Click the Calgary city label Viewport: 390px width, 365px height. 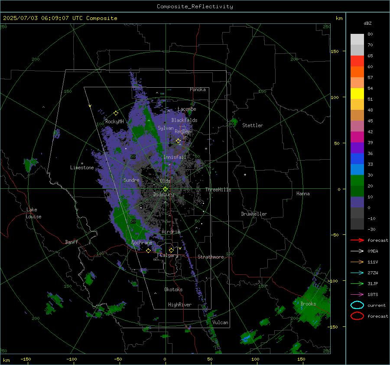coord(169,255)
